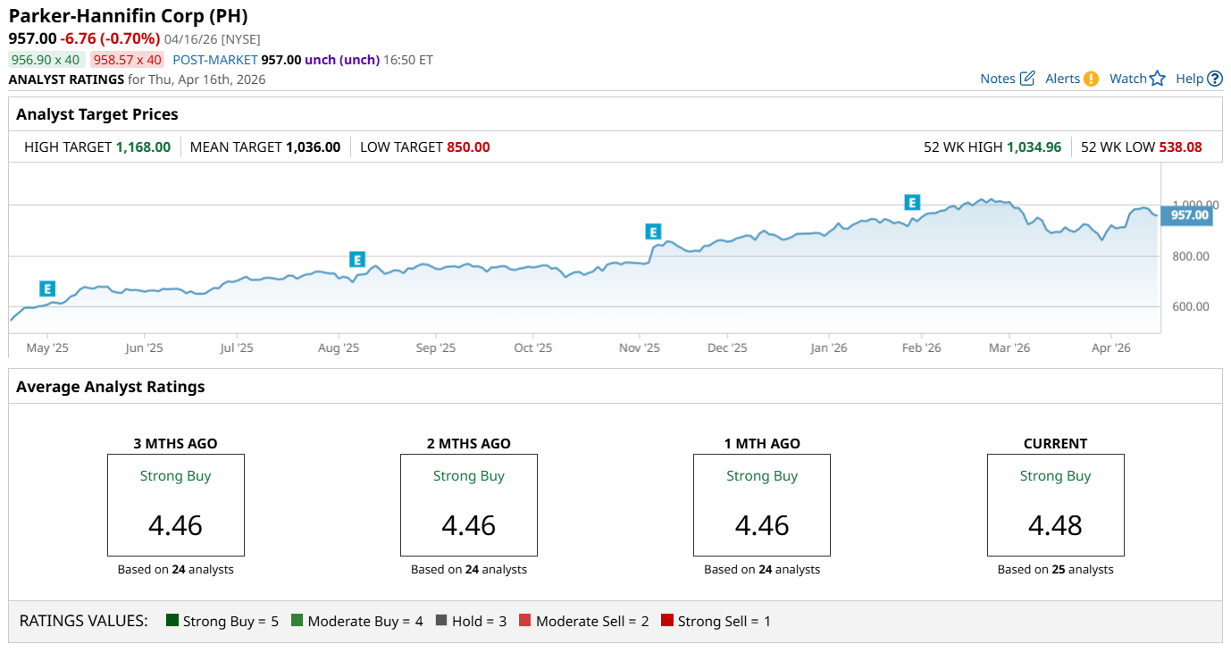Click the earnings E marker near May '25

[47, 289]
